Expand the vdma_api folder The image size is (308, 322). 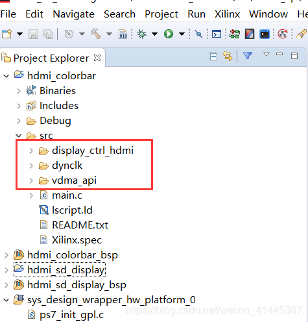click(x=31, y=180)
